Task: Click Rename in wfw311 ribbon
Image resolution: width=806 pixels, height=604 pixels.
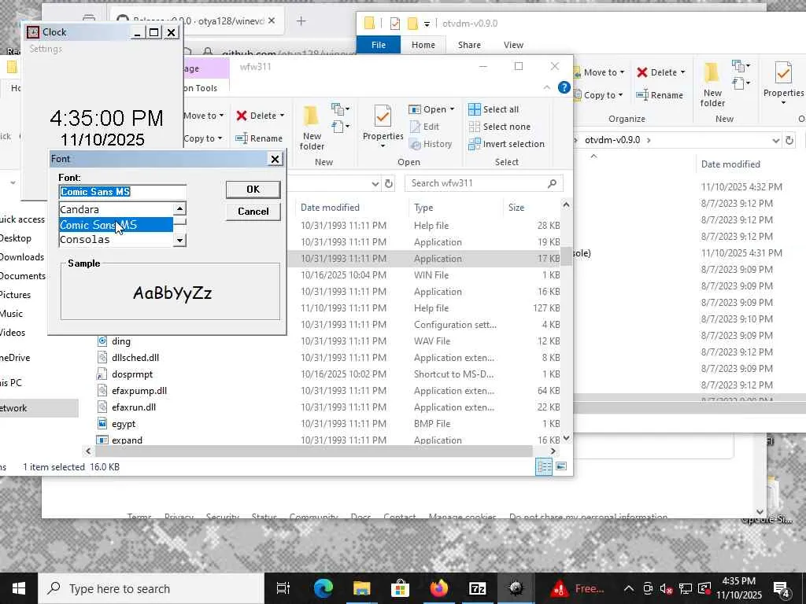Action: tap(258, 138)
